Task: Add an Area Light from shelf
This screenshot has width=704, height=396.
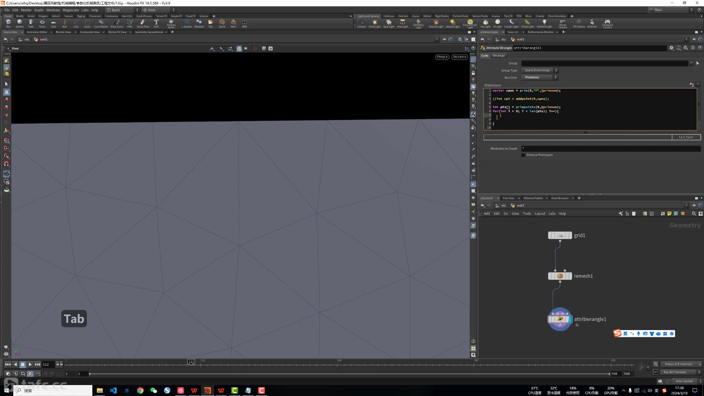Action: [x=402, y=23]
